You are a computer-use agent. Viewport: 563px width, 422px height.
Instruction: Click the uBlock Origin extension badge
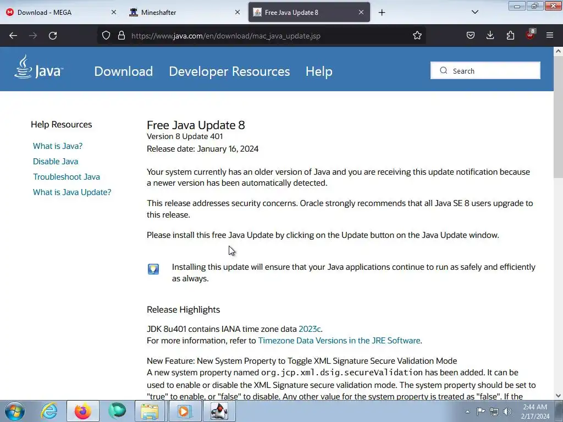coord(531,35)
